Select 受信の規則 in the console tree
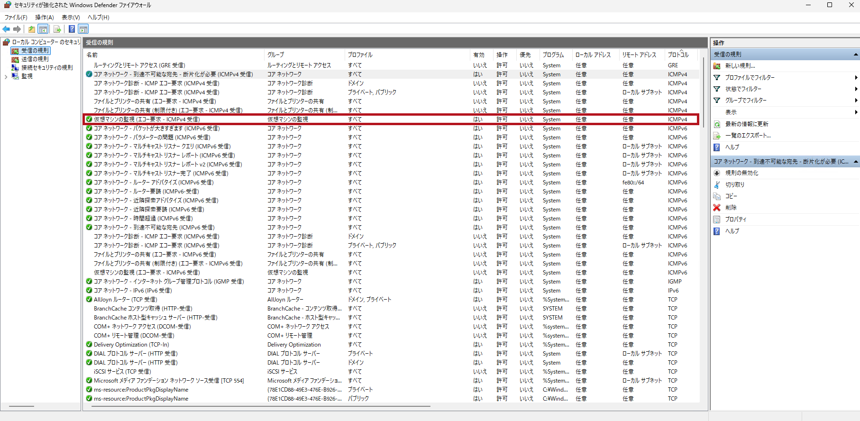 point(35,51)
